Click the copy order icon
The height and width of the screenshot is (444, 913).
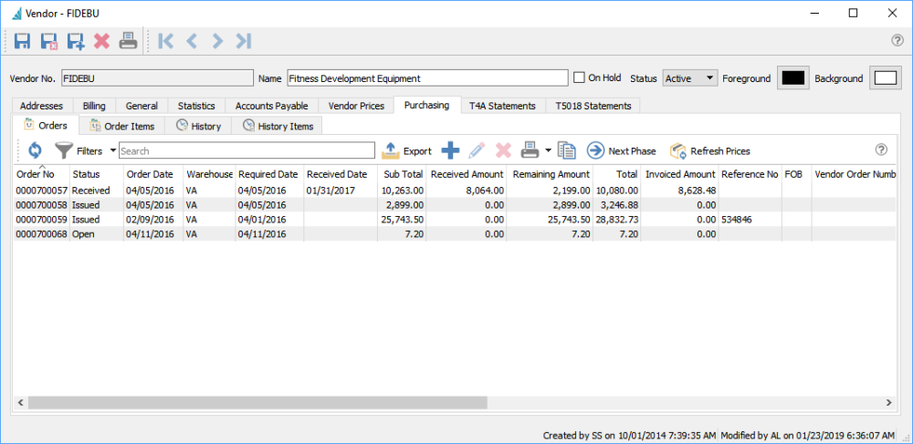[567, 151]
